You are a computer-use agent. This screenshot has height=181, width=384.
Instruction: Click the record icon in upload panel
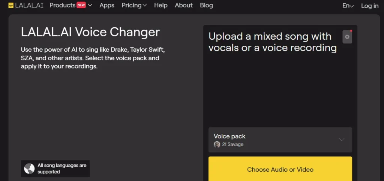pos(347,37)
